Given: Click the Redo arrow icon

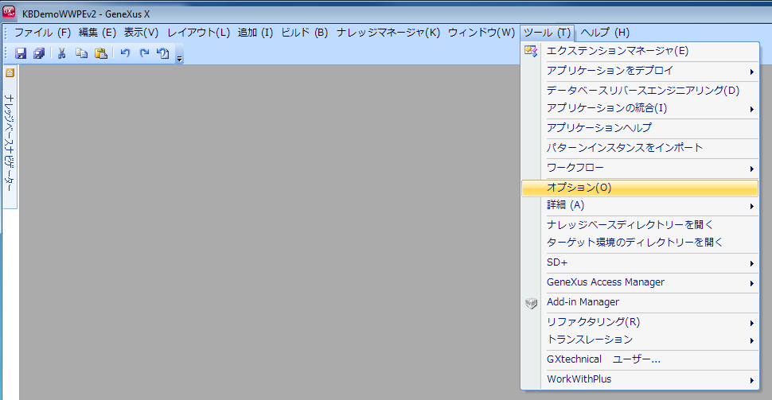Looking at the screenshot, I should [x=144, y=53].
